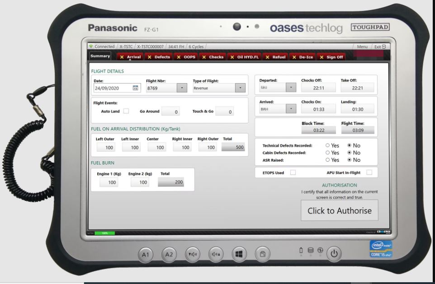This screenshot has width=435, height=284.
Task: Click the X-TSTC000007 techlog number
Action: pos(151,47)
